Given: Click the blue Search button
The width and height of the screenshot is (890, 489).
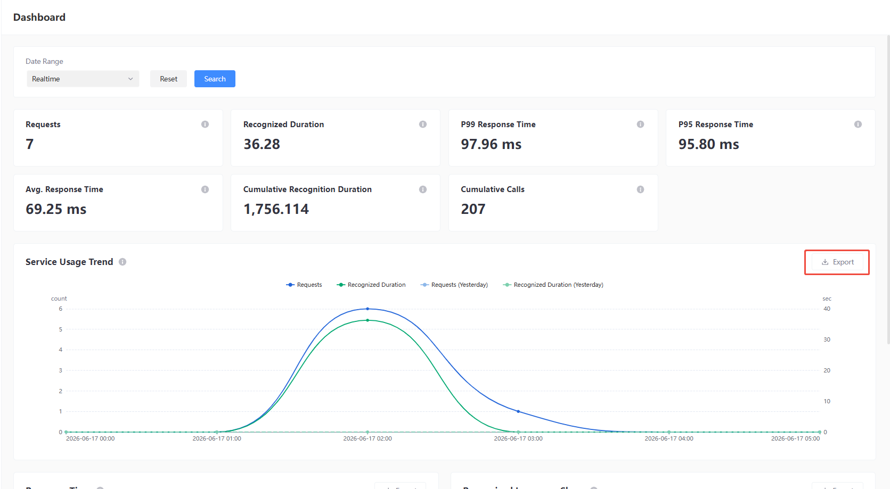Looking at the screenshot, I should (x=215, y=79).
